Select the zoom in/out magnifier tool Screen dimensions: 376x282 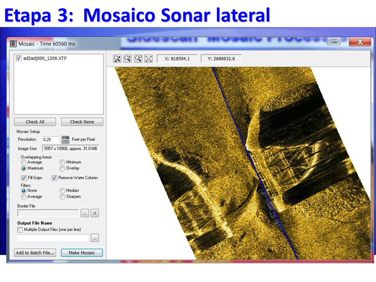(x=128, y=58)
